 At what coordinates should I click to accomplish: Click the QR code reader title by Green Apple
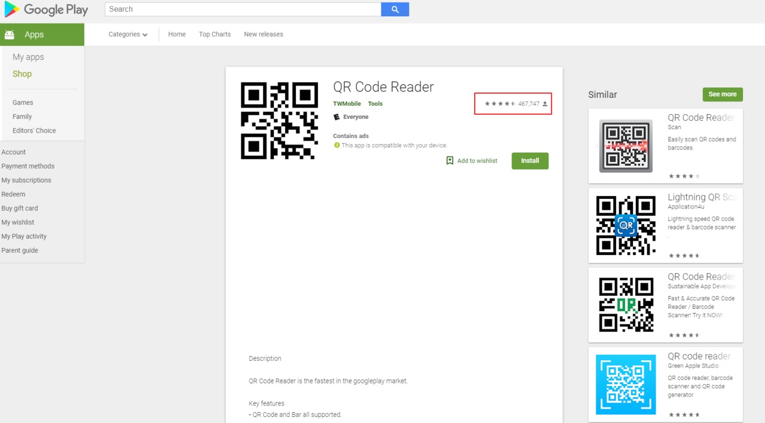pos(699,356)
